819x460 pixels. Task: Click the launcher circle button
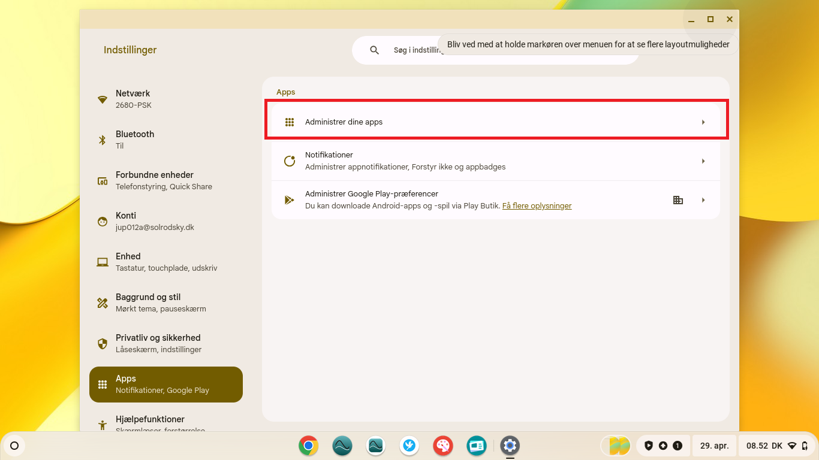pyautogui.click(x=14, y=446)
